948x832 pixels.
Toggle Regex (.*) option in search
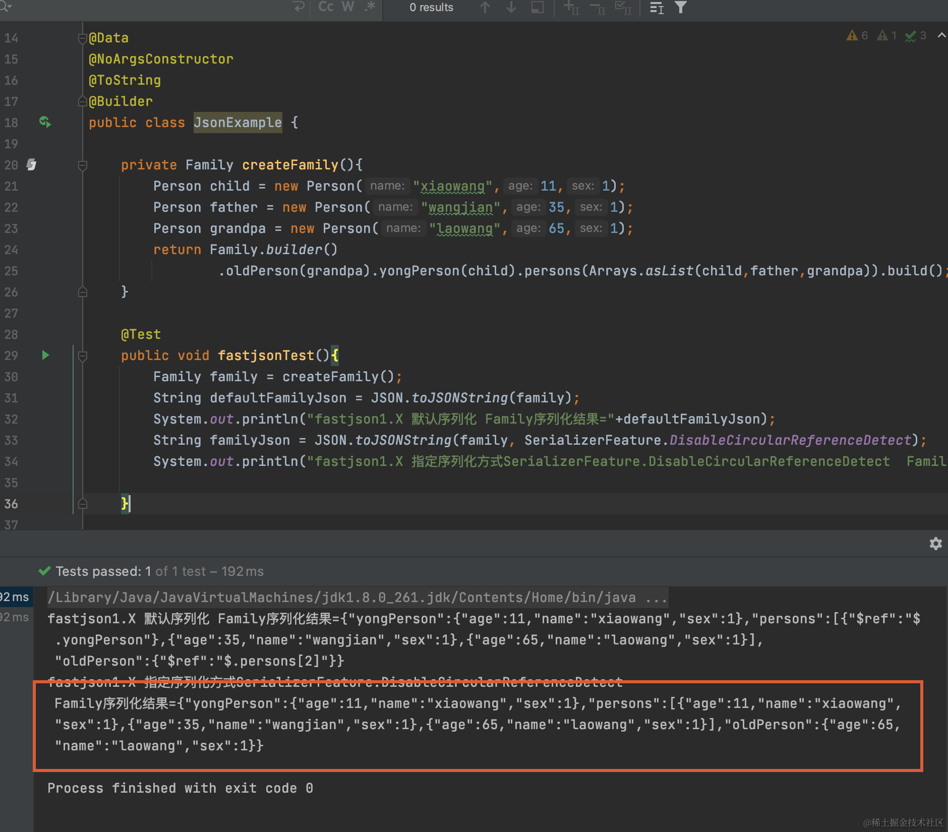[x=370, y=7]
